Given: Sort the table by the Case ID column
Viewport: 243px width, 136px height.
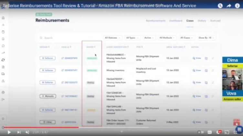Looking at the screenshot, I should click(66, 47).
